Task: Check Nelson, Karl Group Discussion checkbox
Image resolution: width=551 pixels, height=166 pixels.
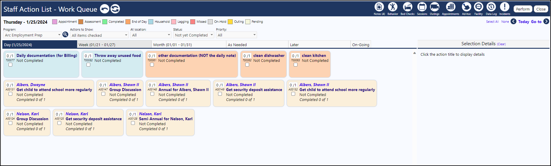Action: point(10,123)
